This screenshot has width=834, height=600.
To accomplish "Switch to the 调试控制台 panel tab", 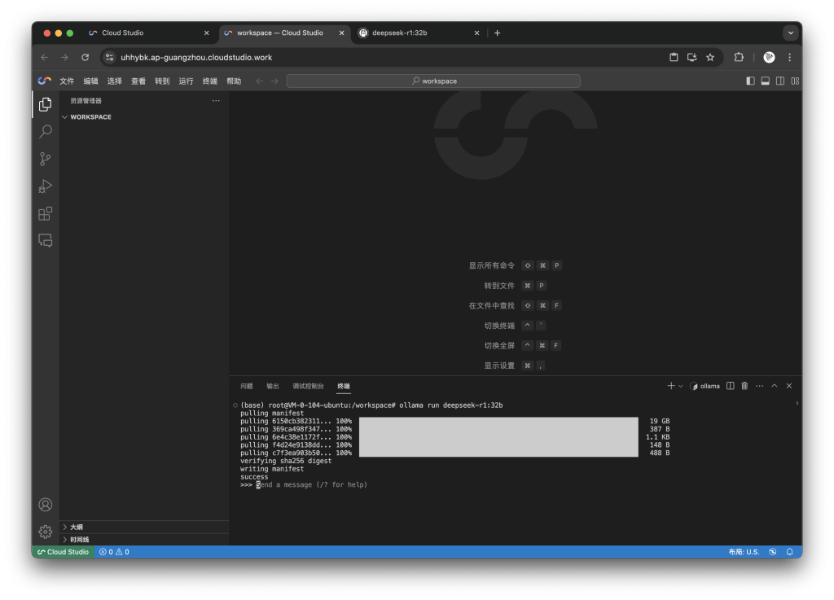I will tap(308, 386).
